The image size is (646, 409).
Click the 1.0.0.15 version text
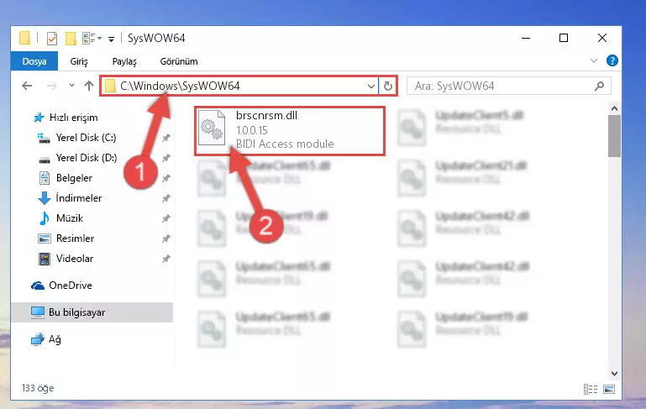pos(252,130)
